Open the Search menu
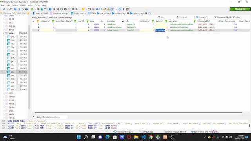 15,5
